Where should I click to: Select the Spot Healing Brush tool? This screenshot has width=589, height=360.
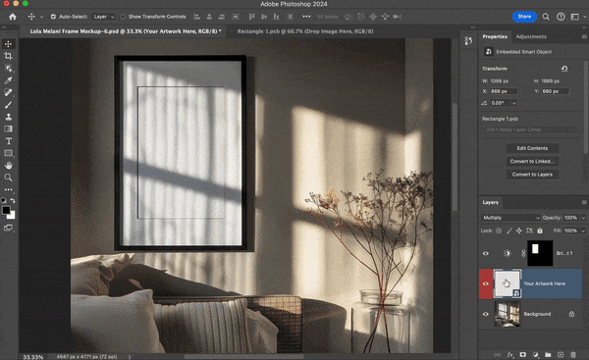pyautogui.click(x=8, y=92)
